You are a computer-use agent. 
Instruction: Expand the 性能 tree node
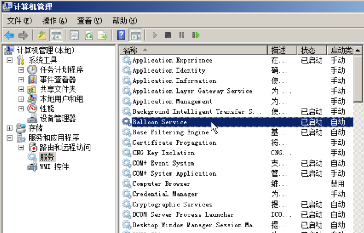point(21,109)
